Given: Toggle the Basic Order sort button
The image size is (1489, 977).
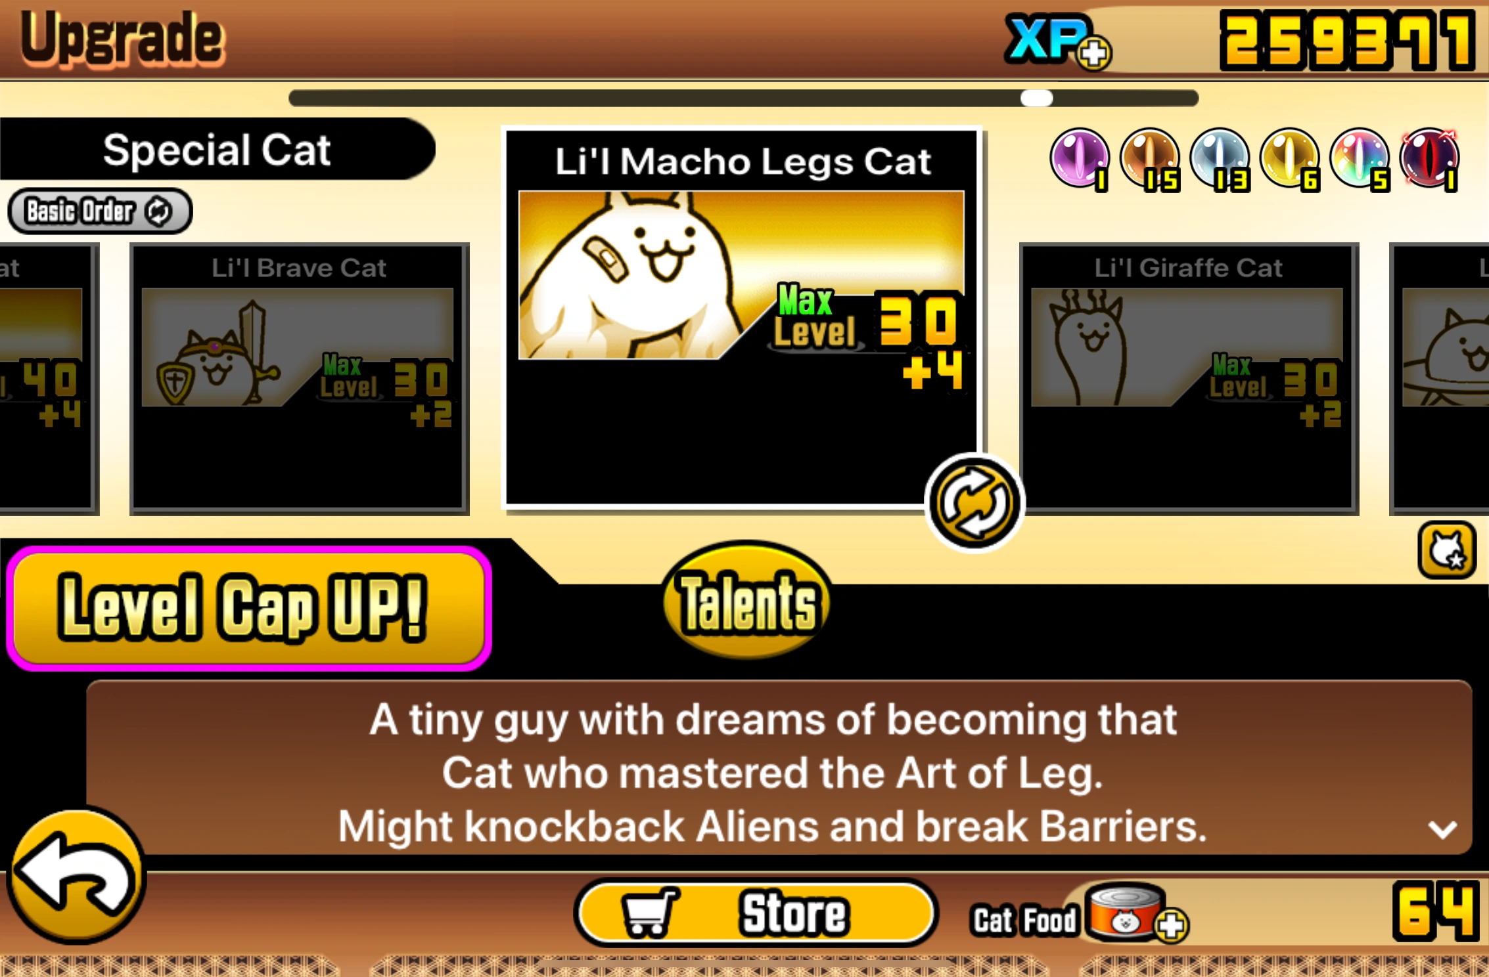Looking at the screenshot, I should [100, 211].
